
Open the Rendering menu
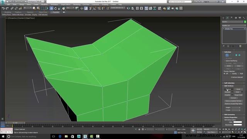[77, 5]
